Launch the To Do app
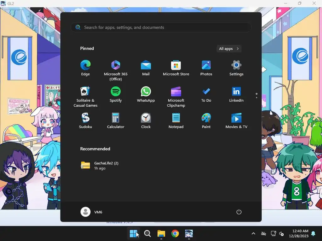 click(x=206, y=94)
